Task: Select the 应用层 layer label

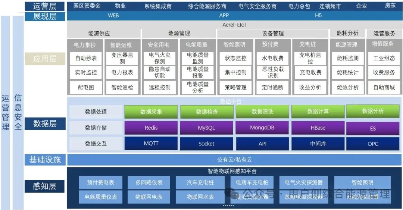Action: click(x=45, y=59)
